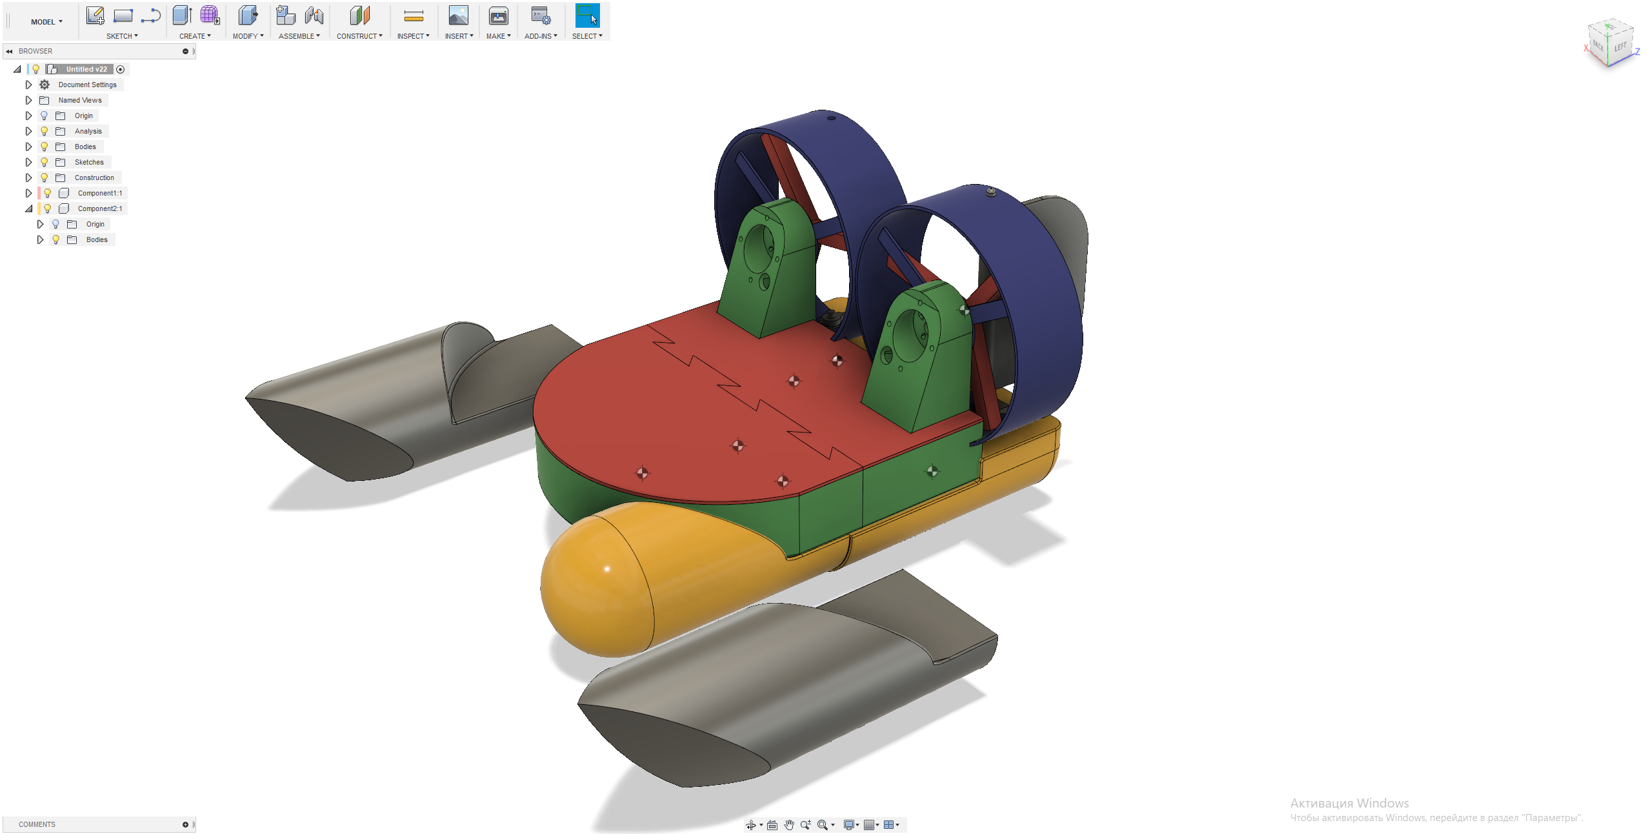Open the SKETCH menu

pyautogui.click(x=122, y=36)
